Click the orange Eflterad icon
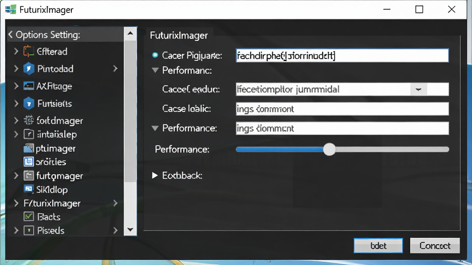This screenshot has height=265, width=472. coord(29,52)
